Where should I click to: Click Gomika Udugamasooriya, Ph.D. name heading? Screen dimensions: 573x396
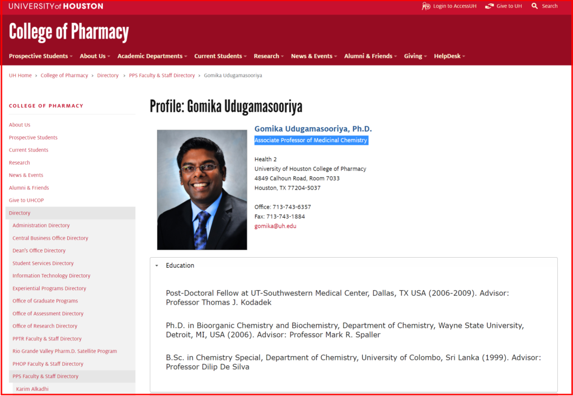click(313, 129)
